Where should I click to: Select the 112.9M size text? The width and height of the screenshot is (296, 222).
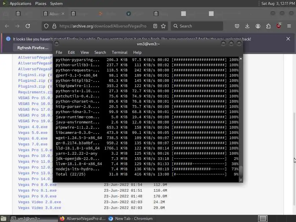pos(160,185)
